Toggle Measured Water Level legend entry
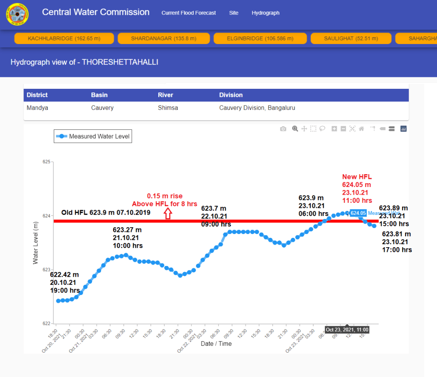Screen dimensions: 437x377 tap(93, 136)
